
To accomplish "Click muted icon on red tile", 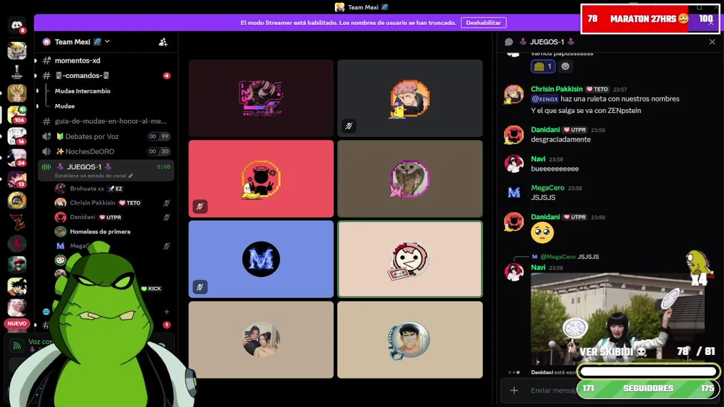I will tap(200, 207).
